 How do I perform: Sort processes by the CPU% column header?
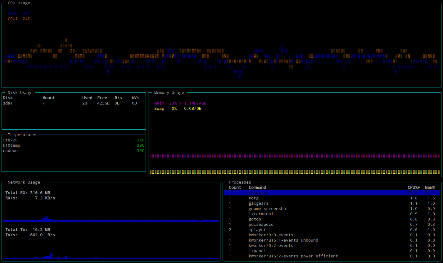[x=414, y=188]
